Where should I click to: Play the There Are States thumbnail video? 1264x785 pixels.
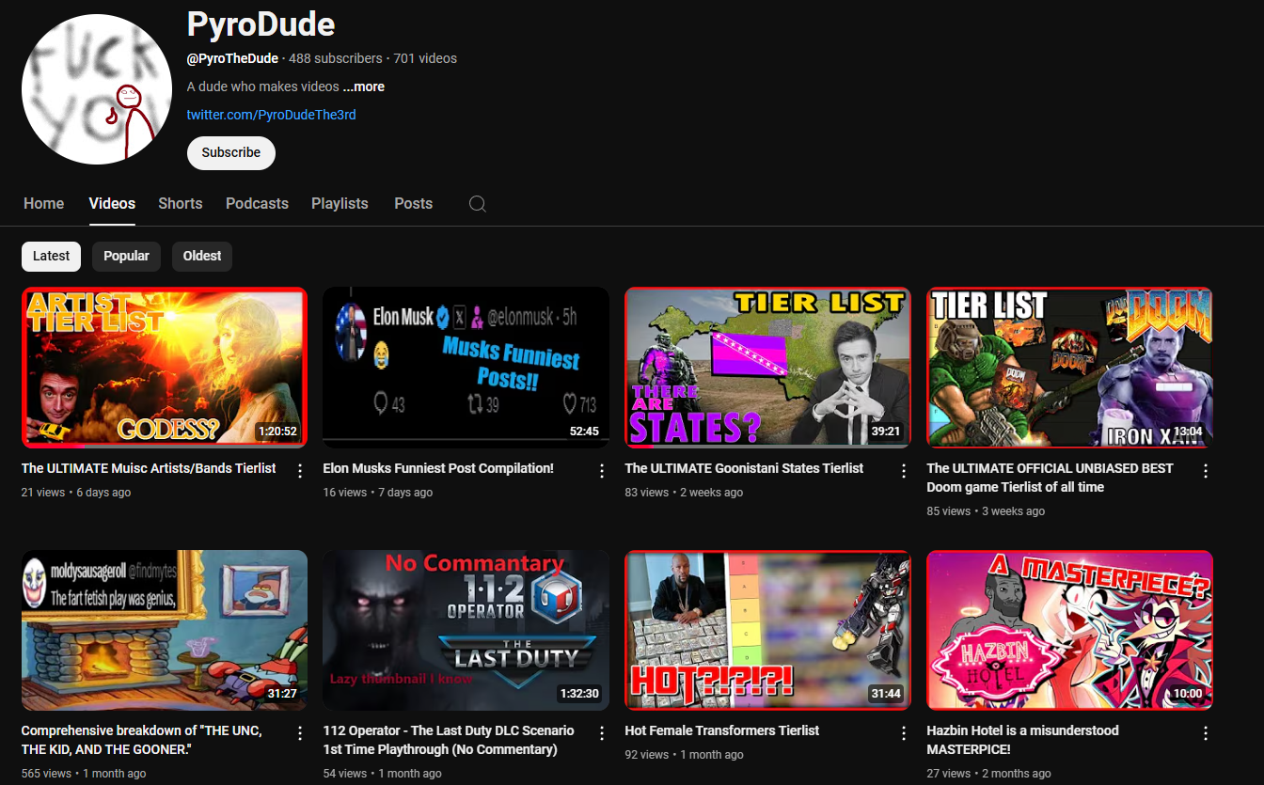click(x=767, y=368)
